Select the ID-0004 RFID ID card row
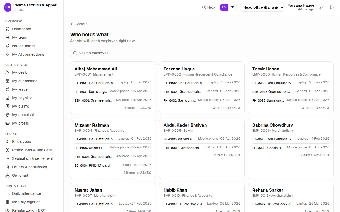Image resolution: width=340 pixels, height=212 pixels. [x=113, y=165]
